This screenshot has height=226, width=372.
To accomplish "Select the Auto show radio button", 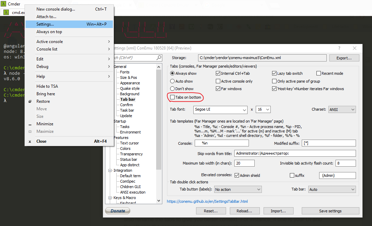I will coord(173,81).
